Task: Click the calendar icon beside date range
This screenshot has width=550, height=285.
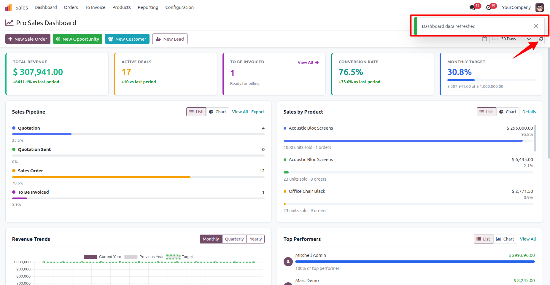Action: 484,39
